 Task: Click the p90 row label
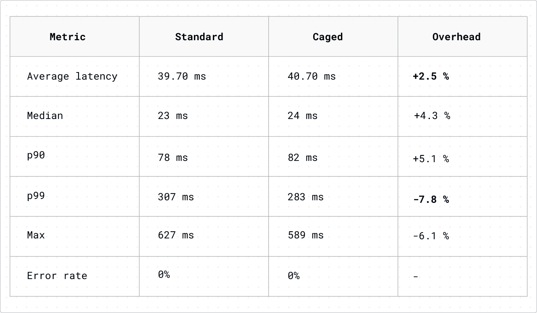pyautogui.click(x=36, y=155)
